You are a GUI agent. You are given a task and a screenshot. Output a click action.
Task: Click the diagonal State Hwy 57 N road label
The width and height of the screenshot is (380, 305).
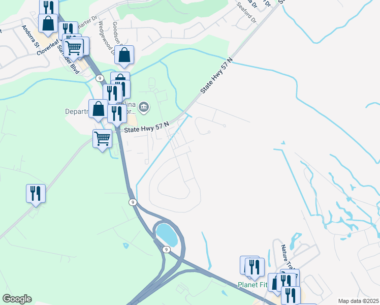coord(216,75)
